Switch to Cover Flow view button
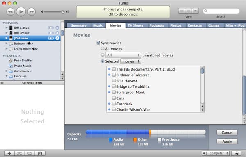This screenshot has width=246, height=157. (x=196, y=11)
